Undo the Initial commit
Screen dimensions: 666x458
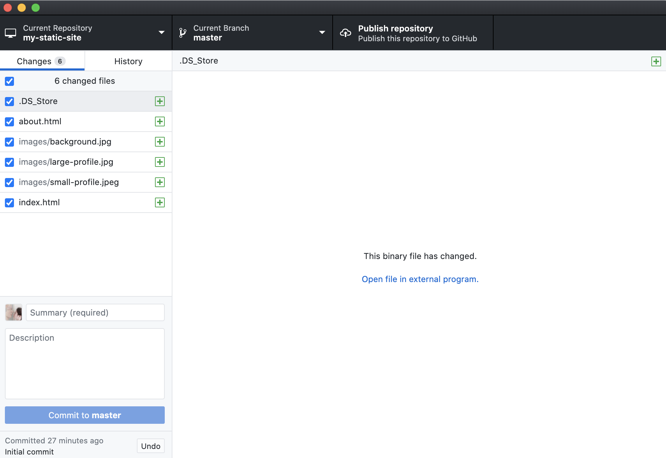(150, 446)
